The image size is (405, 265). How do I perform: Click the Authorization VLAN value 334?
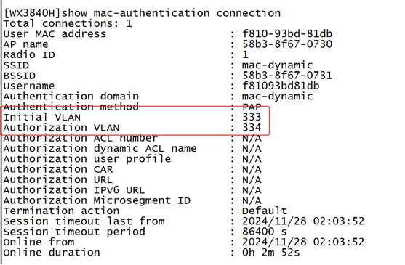[252, 127]
